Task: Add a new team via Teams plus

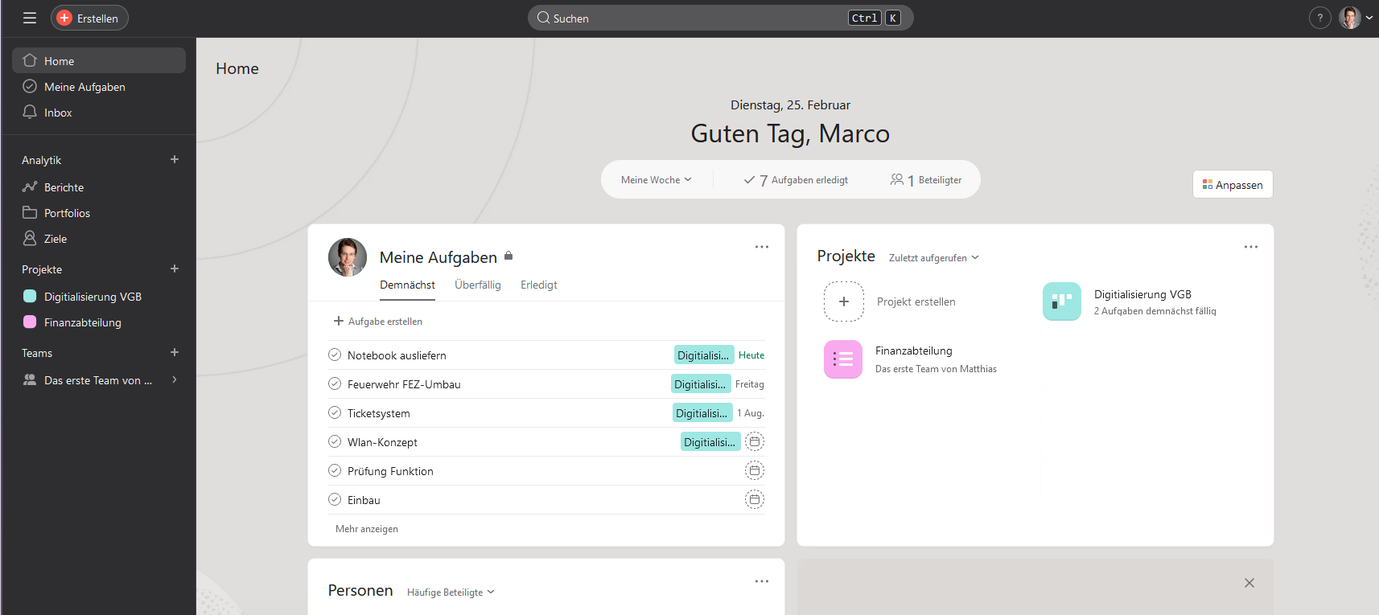Action: pos(175,352)
